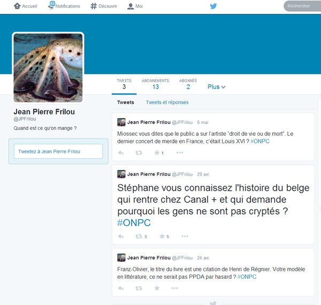Screen dimensions: 321x305
Task: Retweet the Stéphane Canal + tweet
Action: [139, 236]
